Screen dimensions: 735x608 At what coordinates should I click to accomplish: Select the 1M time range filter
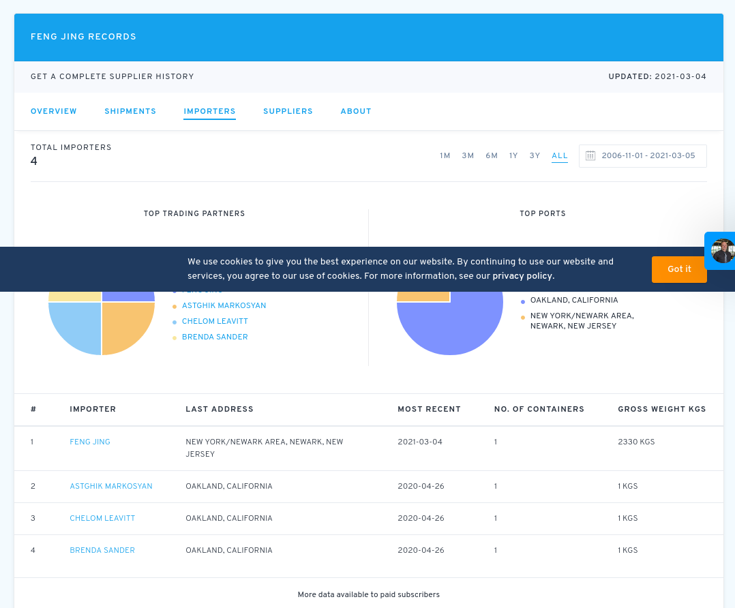(x=445, y=155)
